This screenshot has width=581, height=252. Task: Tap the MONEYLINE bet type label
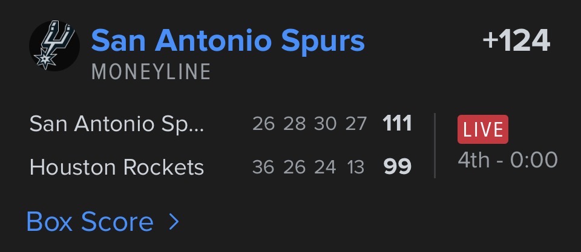(x=151, y=72)
